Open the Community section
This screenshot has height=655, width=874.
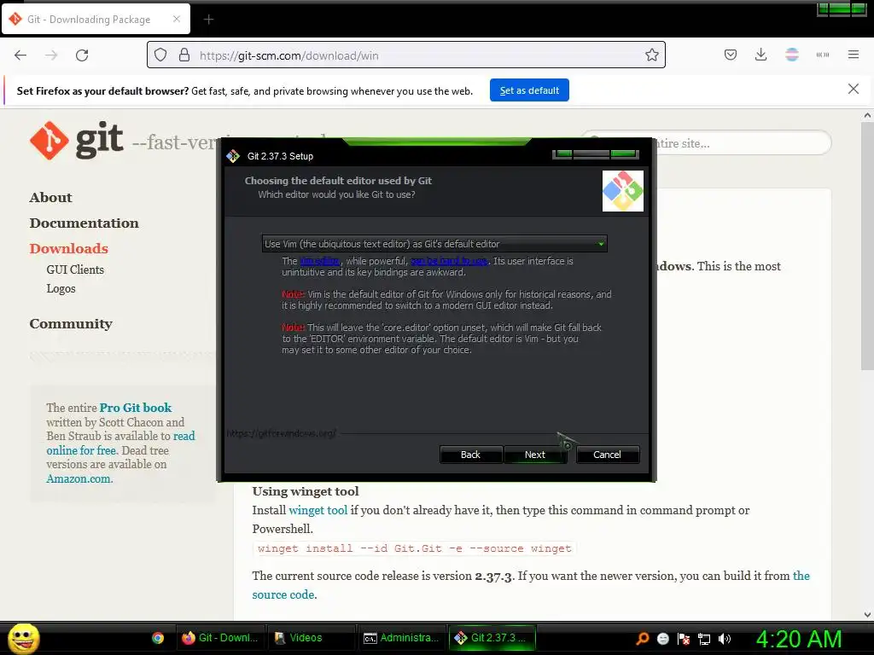pyautogui.click(x=71, y=323)
